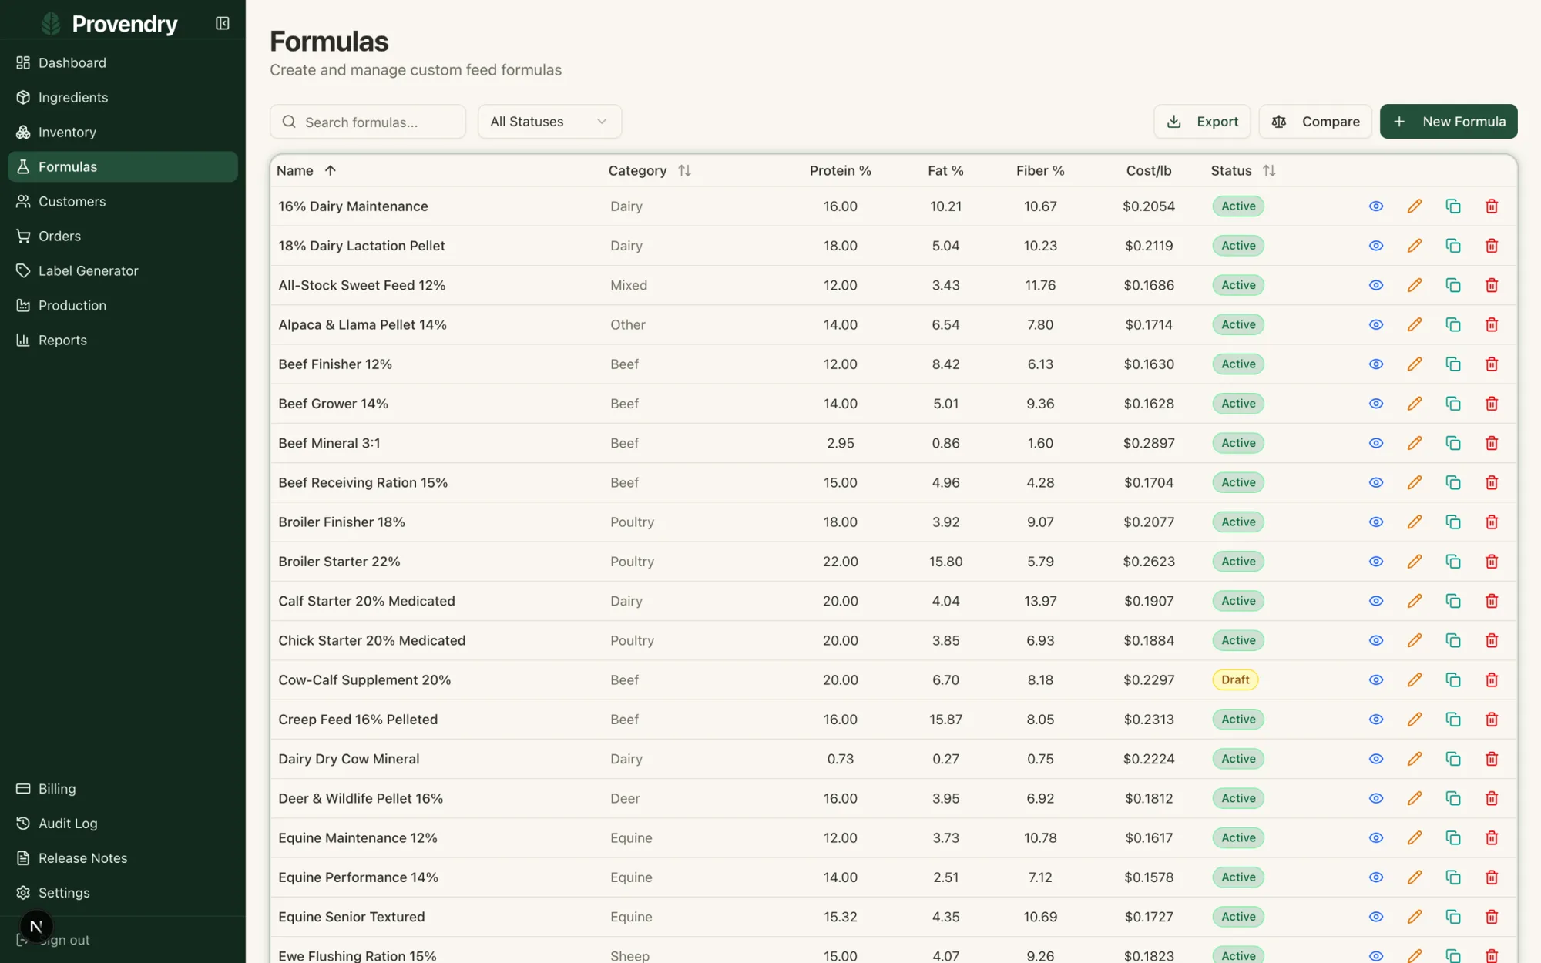Viewport: 1541px width, 963px height.
Task: Open the Compare formulas tool
Action: (1315, 122)
